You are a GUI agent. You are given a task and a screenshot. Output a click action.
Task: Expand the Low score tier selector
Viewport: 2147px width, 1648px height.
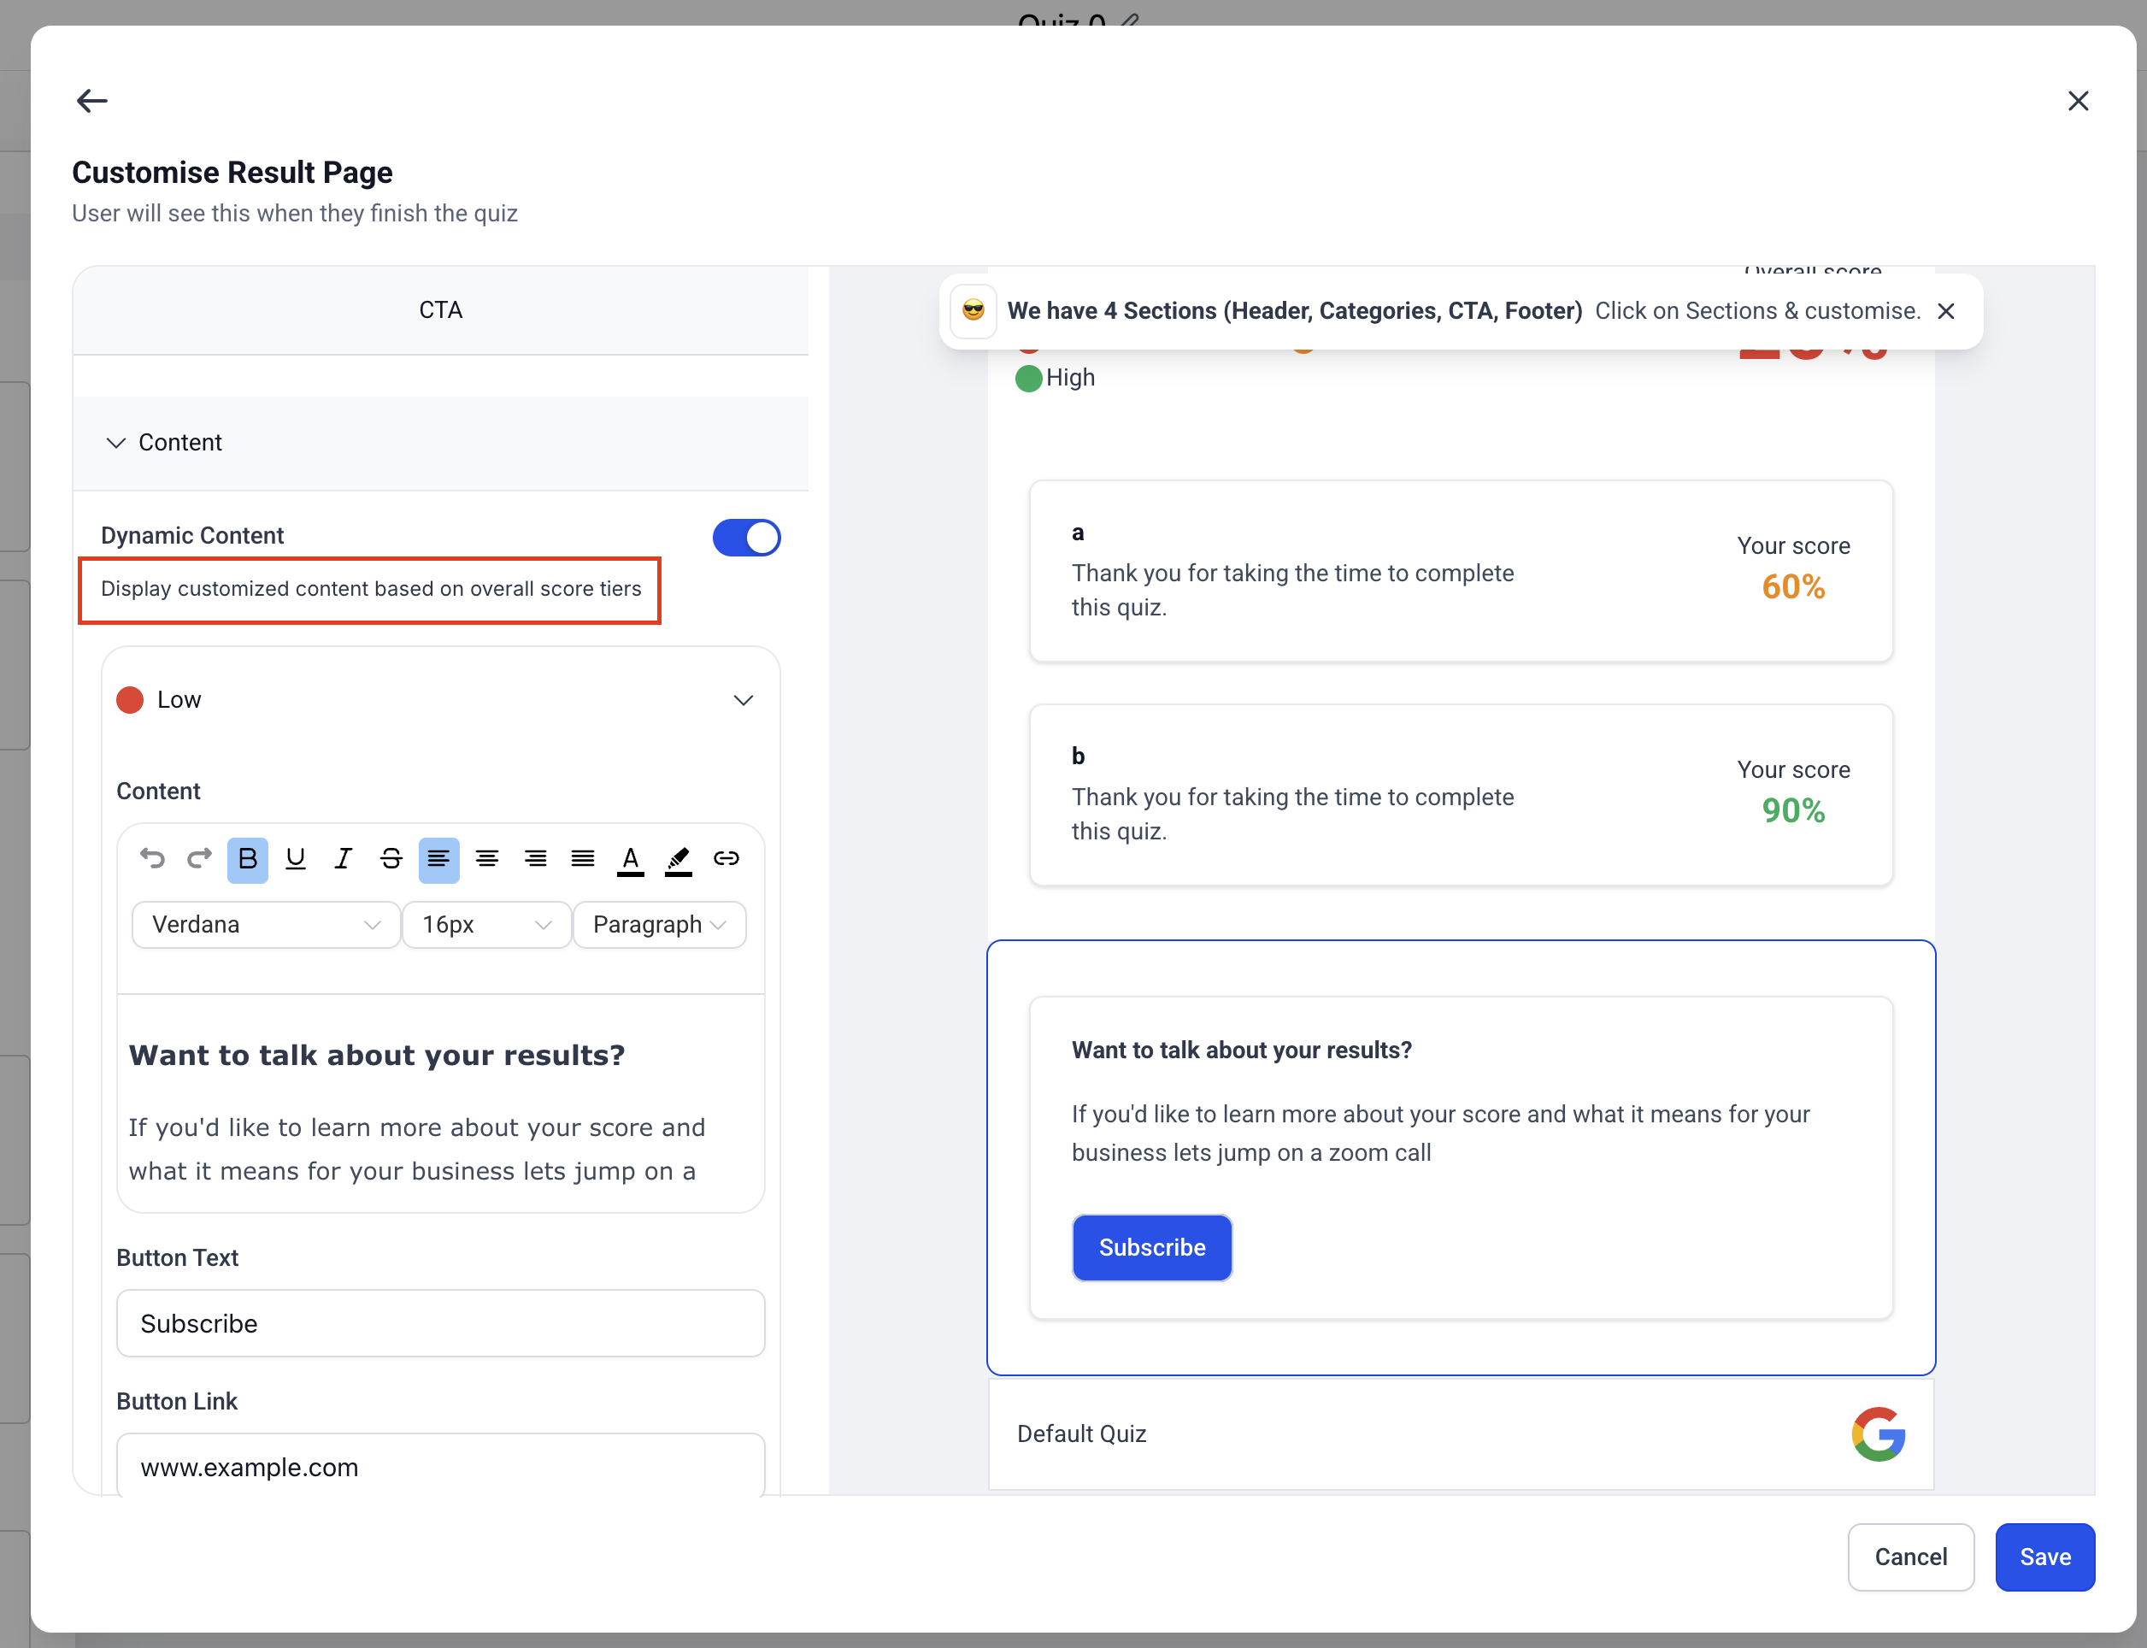pos(743,700)
